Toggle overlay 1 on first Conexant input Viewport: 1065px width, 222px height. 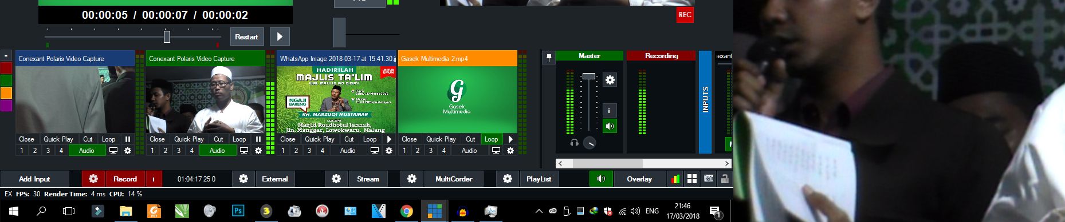22,151
